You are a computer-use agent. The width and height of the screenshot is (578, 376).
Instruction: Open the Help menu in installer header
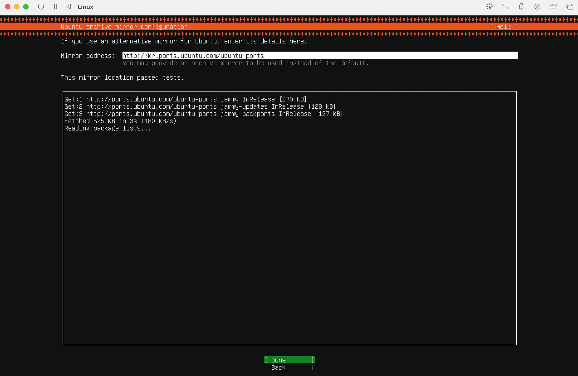click(x=503, y=27)
